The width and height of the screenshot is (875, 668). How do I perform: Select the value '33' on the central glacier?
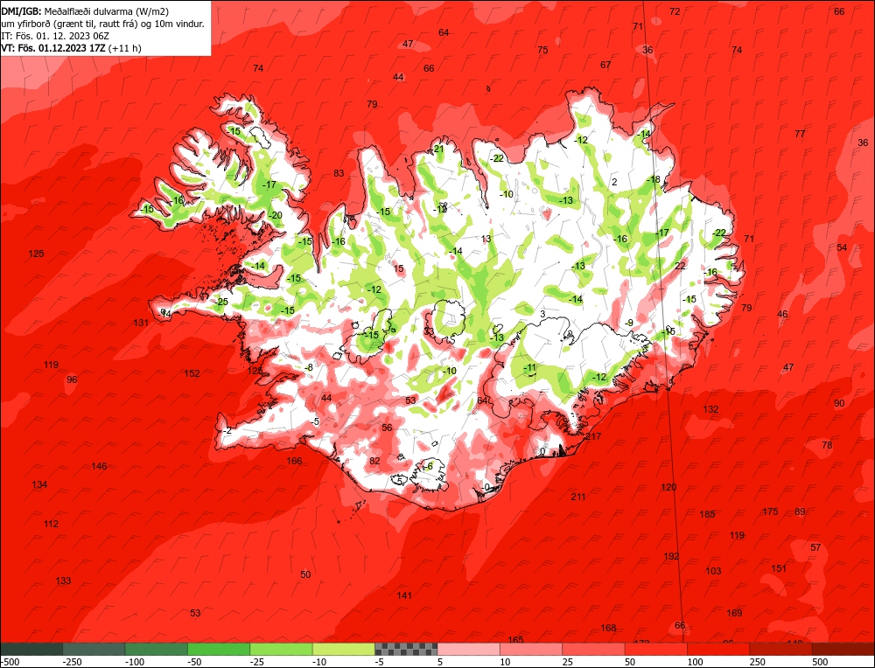tap(429, 331)
